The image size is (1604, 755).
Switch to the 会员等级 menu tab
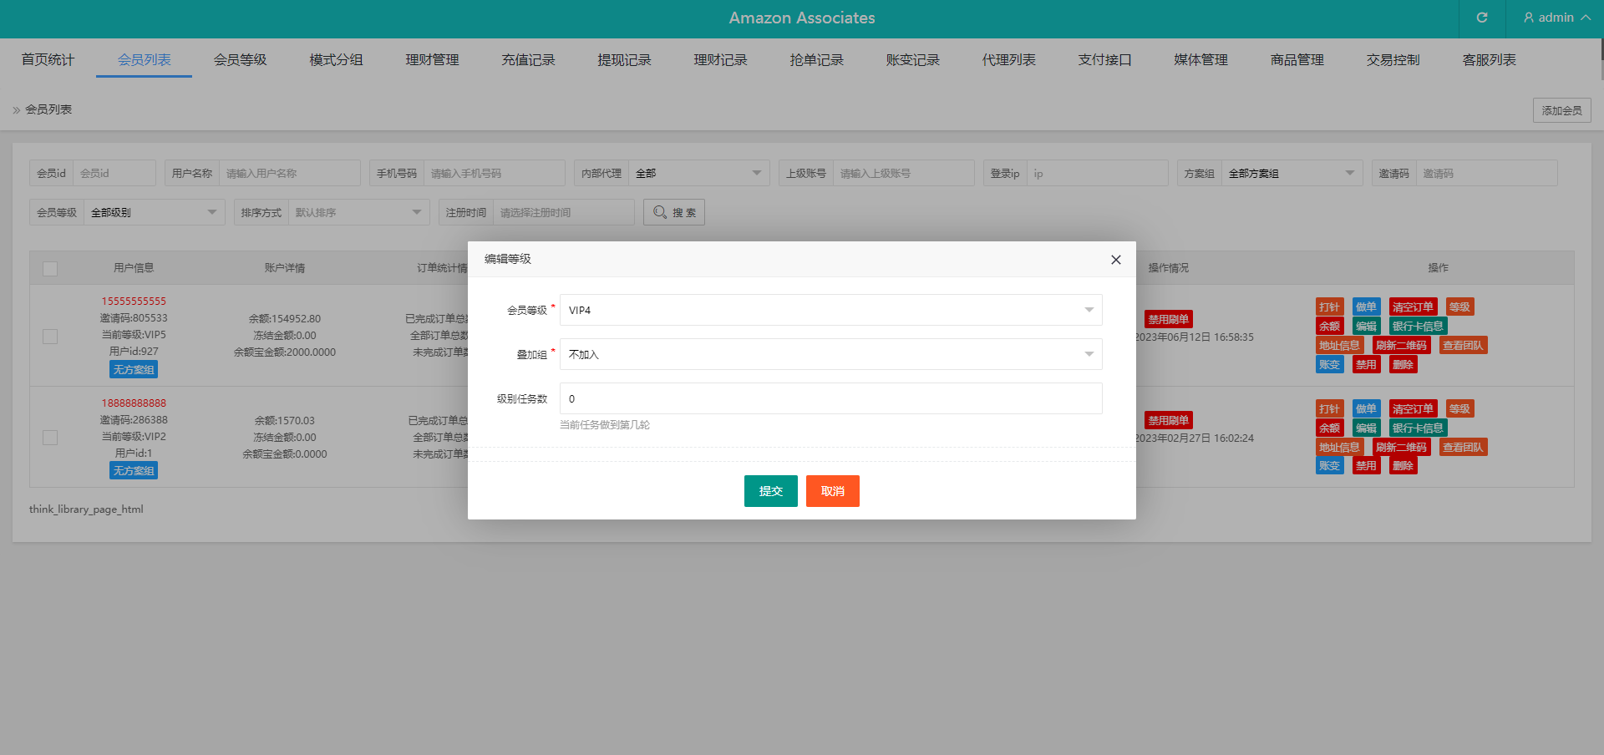(x=240, y=60)
